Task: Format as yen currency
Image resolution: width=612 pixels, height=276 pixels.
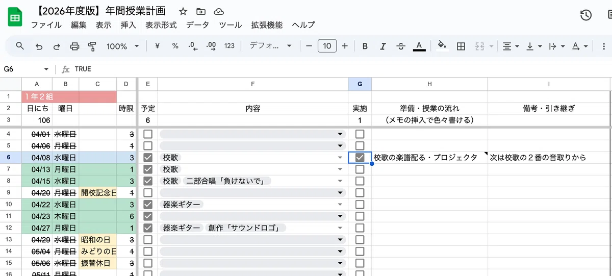Action: 157,46
